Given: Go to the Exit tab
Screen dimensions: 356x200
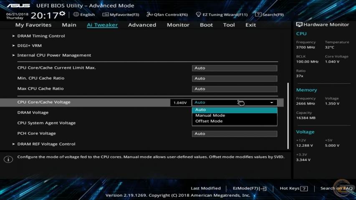Looking at the screenshot, I should (251, 25).
